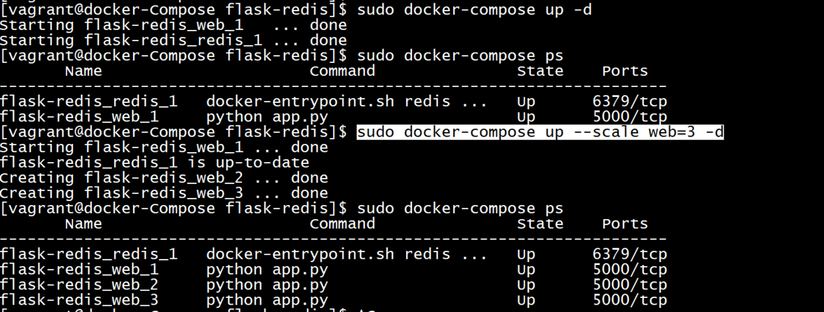Image resolution: width=824 pixels, height=312 pixels.
Task: Click 6379/tcp port in the second table
Action: pyautogui.click(x=629, y=254)
